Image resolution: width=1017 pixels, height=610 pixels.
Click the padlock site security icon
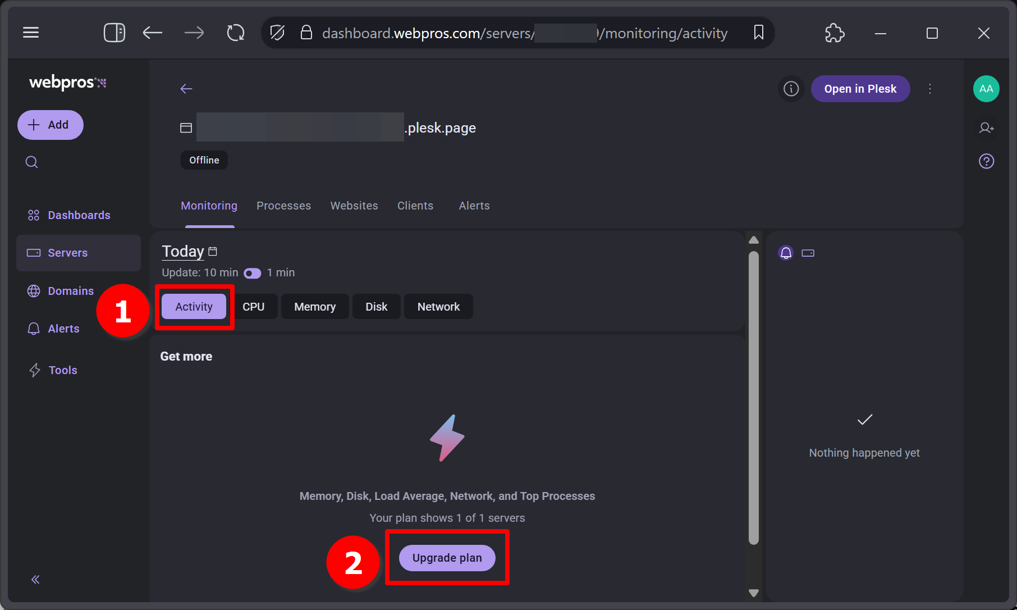click(x=306, y=33)
